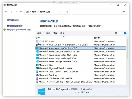The height and width of the screenshot is (99, 132).
Task: Open the 组织 dropdown menu
Action: pyautogui.click(x=40, y=33)
